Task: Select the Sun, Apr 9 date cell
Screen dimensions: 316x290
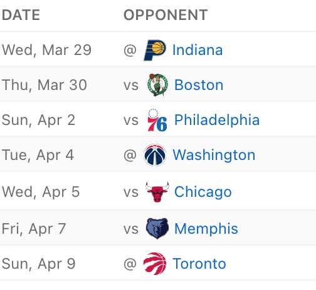Action: pos(39,264)
